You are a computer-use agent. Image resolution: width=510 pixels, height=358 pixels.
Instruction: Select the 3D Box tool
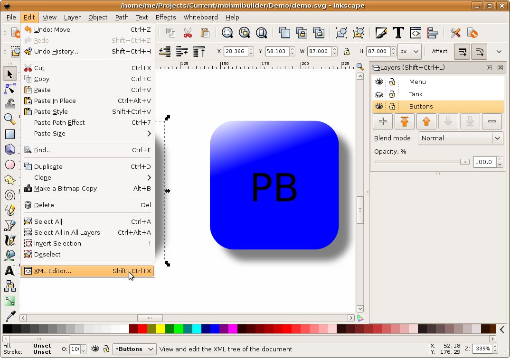click(x=10, y=149)
